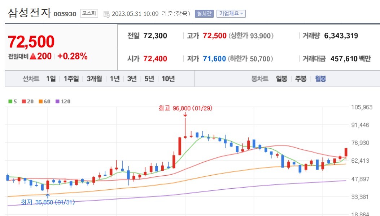The height and width of the screenshot is (216, 380).
Task: Show the 1년 line chart
Action: (114, 79)
